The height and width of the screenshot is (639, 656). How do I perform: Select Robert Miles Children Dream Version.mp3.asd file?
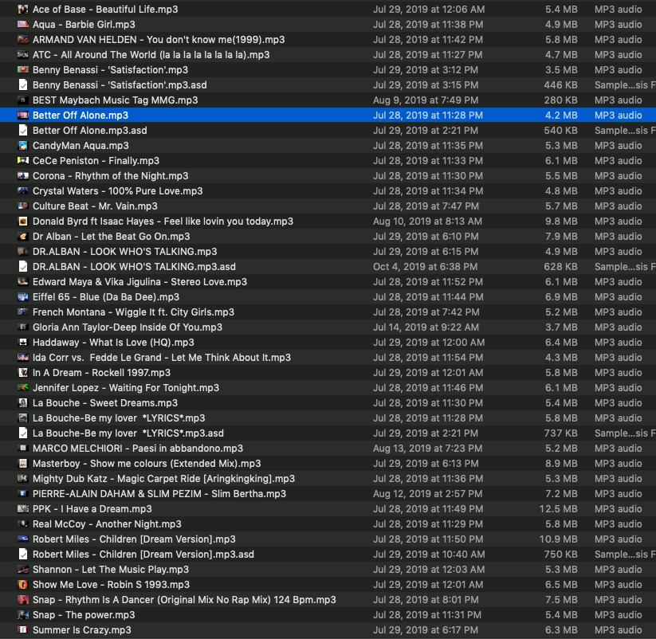click(328, 554)
